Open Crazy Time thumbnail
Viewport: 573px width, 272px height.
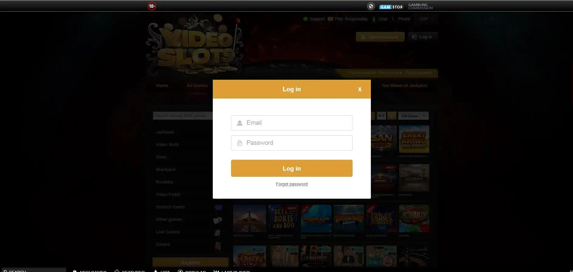250,256
